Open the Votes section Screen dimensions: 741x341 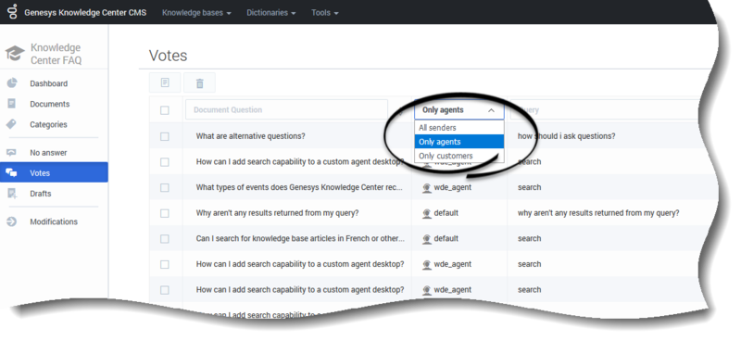tap(54, 172)
